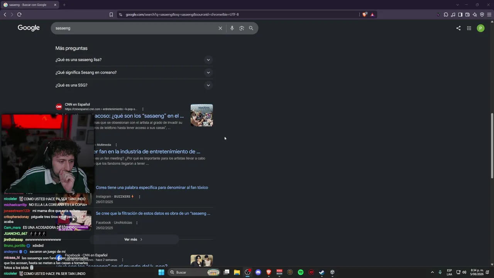Open the Google apps grid
The width and height of the screenshot is (494, 278).
[x=469, y=28]
